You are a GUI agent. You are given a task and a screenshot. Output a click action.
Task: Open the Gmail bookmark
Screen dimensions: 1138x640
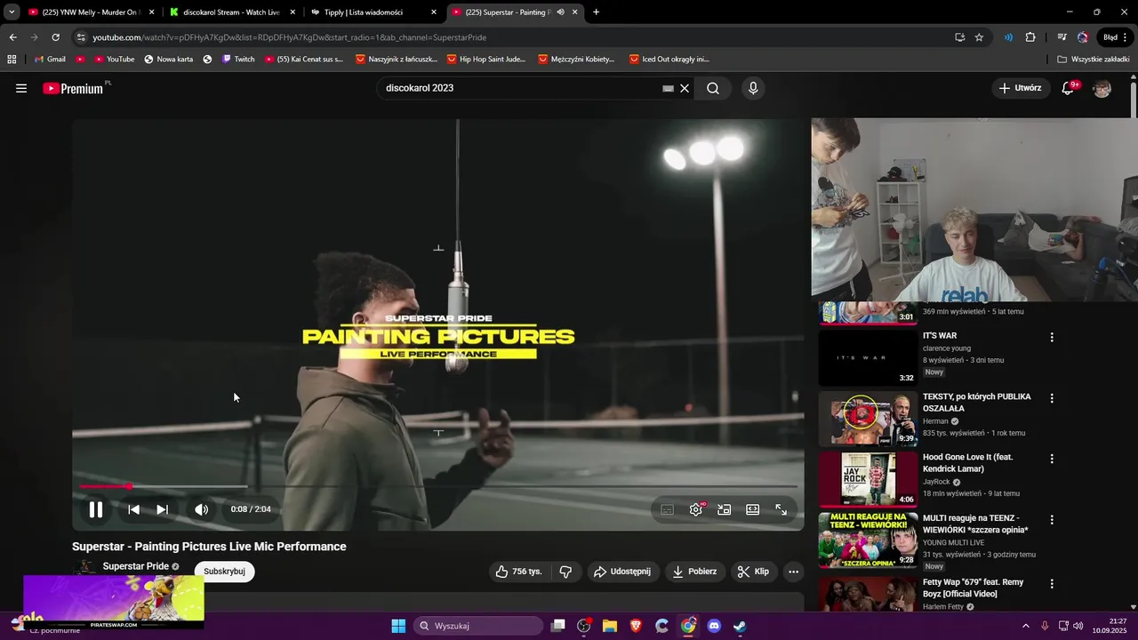tap(50, 60)
